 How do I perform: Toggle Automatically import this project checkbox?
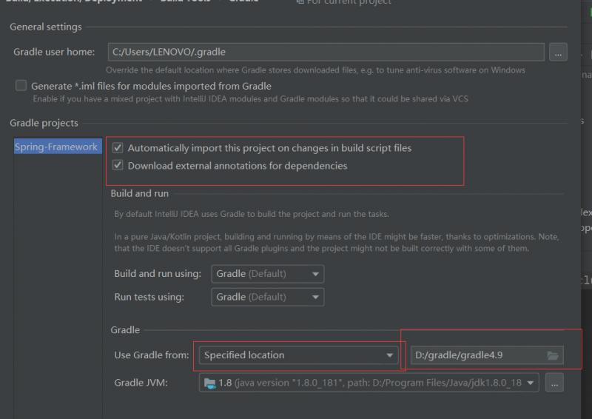(x=118, y=148)
